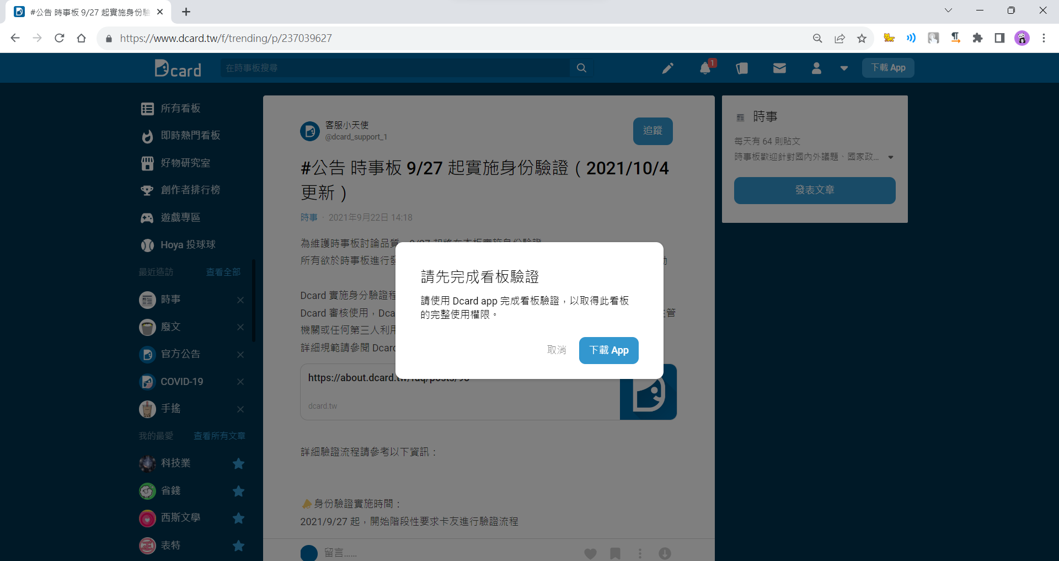
Task: Click the 查看所有文章 link
Action: point(220,436)
